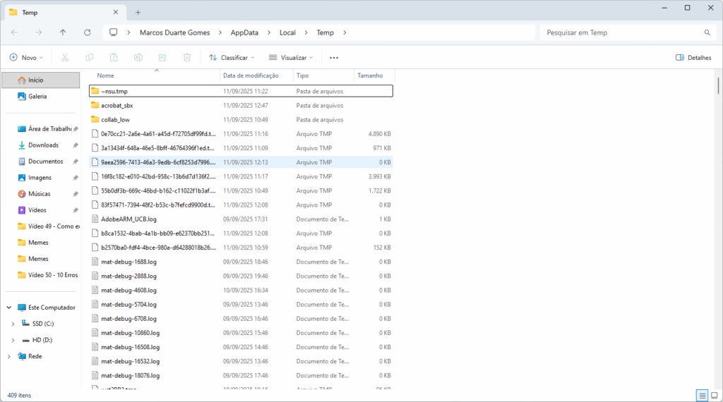Open the Novo dropdown menu
The width and height of the screenshot is (723, 402).
[x=27, y=58]
